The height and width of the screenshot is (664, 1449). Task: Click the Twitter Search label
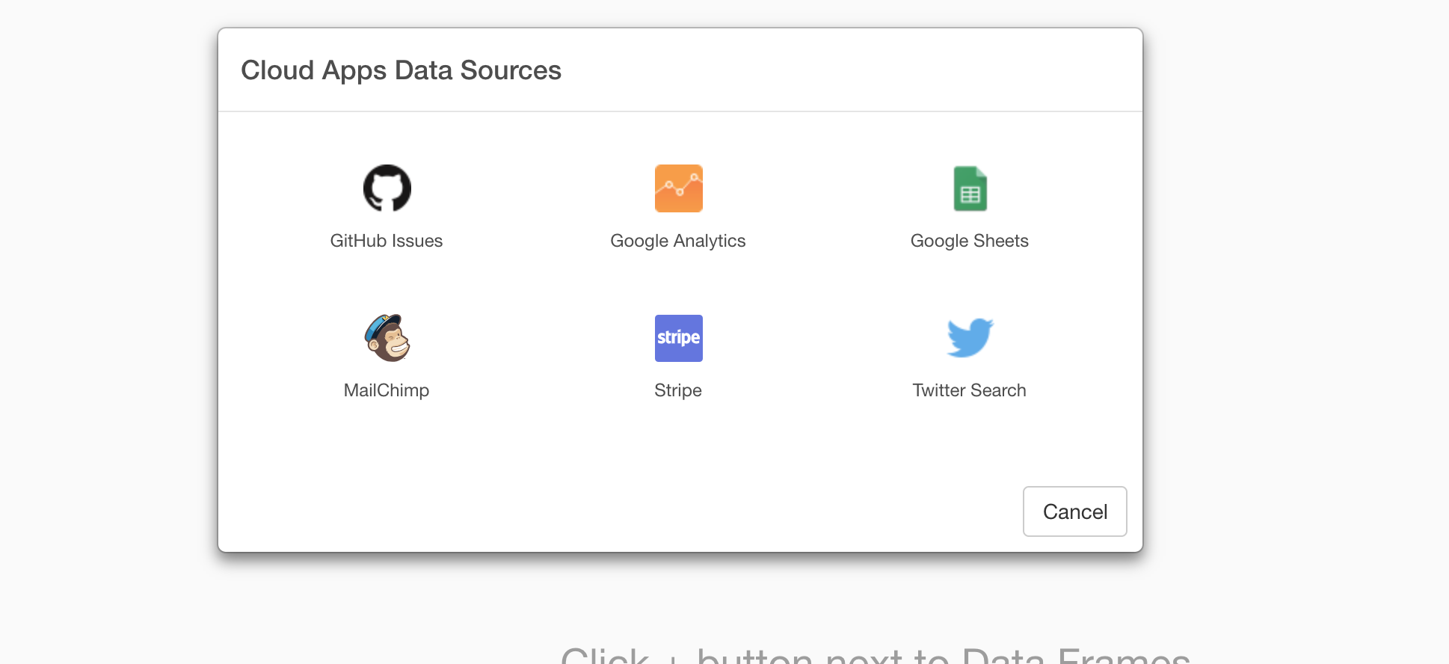[970, 390]
